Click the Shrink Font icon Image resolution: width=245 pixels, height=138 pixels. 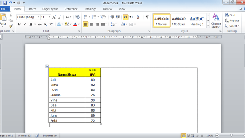point(60,17)
